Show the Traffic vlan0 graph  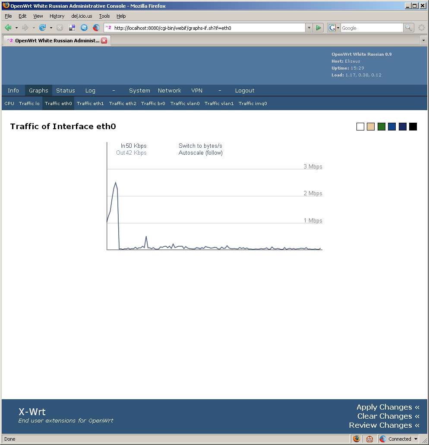pyautogui.click(x=185, y=104)
